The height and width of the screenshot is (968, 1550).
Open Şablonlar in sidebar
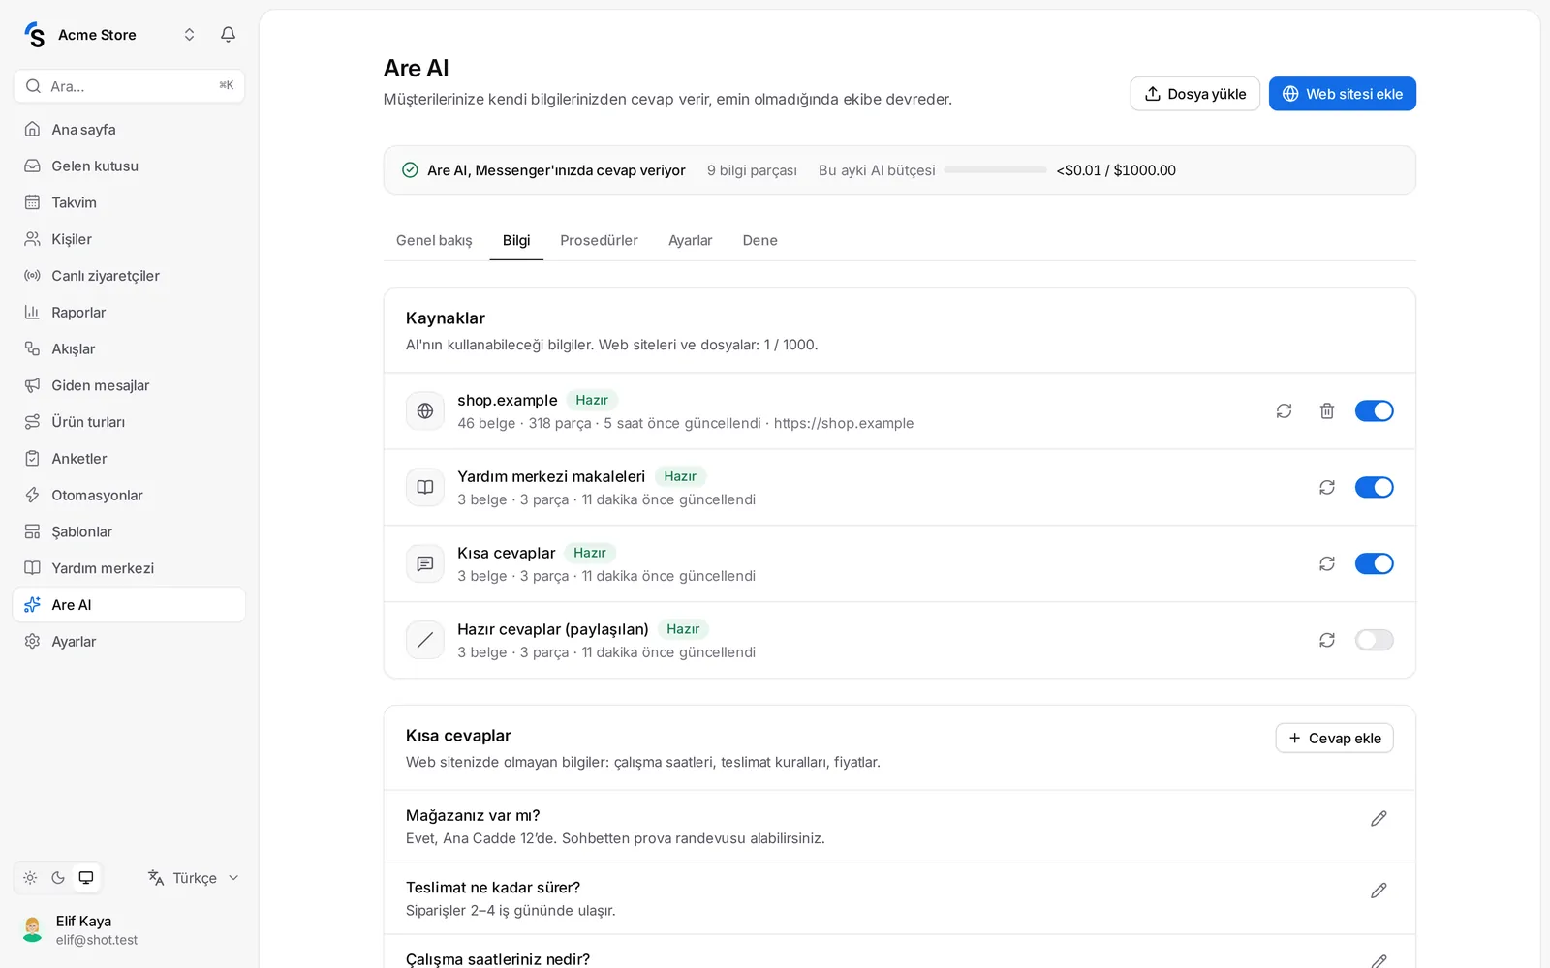pyautogui.click(x=129, y=531)
